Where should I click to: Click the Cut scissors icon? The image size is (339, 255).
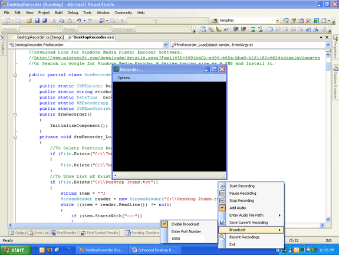(54, 21)
